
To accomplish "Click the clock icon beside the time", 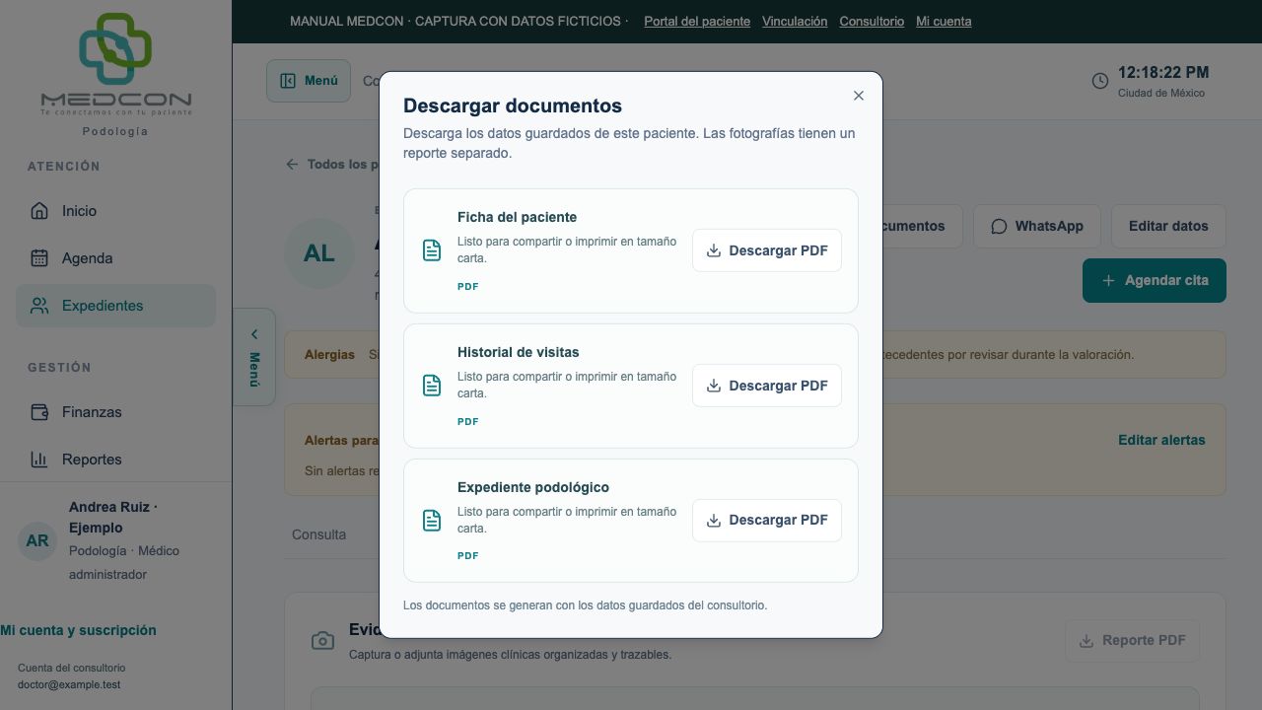I will pyautogui.click(x=1100, y=81).
